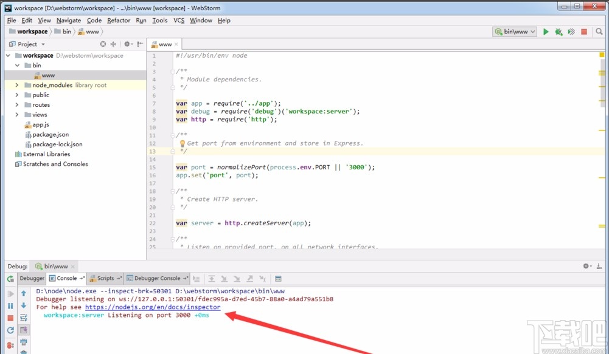Collapse all in Project panel
609x354 pixels.
point(114,44)
